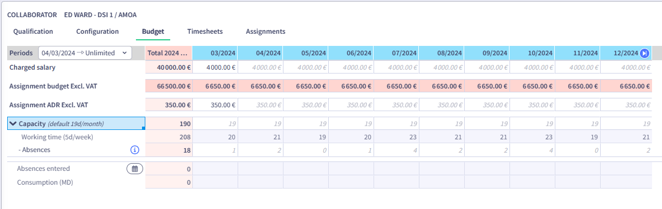Edit the 03/2024 Charged salary cell
The image size is (662, 209).
click(x=215, y=67)
